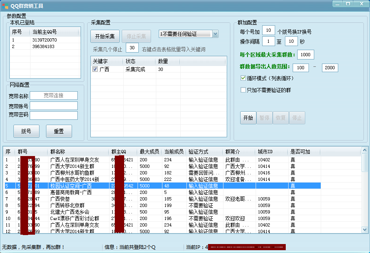Click the 拨号 dial button

click(x=26, y=131)
